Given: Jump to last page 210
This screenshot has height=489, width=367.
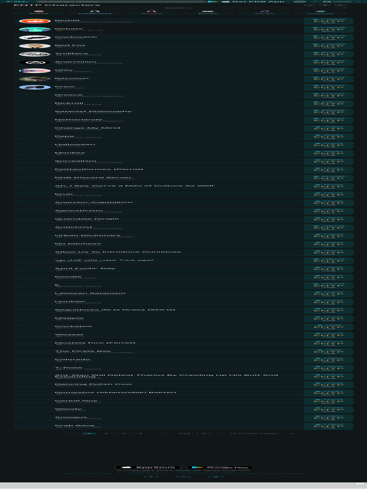Looking at the screenshot, I should click(184, 434).
